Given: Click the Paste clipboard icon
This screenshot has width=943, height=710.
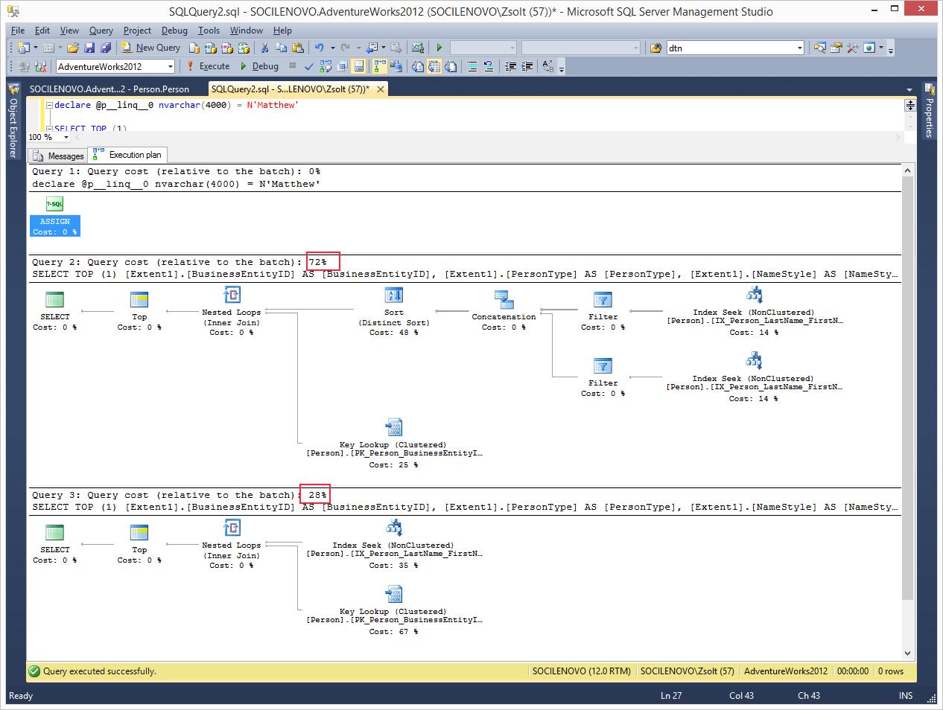Looking at the screenshot, I should (x=298, y=48).
